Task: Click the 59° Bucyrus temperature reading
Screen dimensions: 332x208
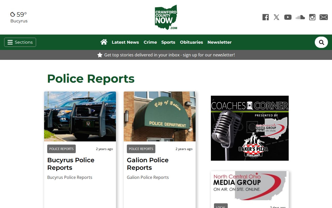Action: 22,14
